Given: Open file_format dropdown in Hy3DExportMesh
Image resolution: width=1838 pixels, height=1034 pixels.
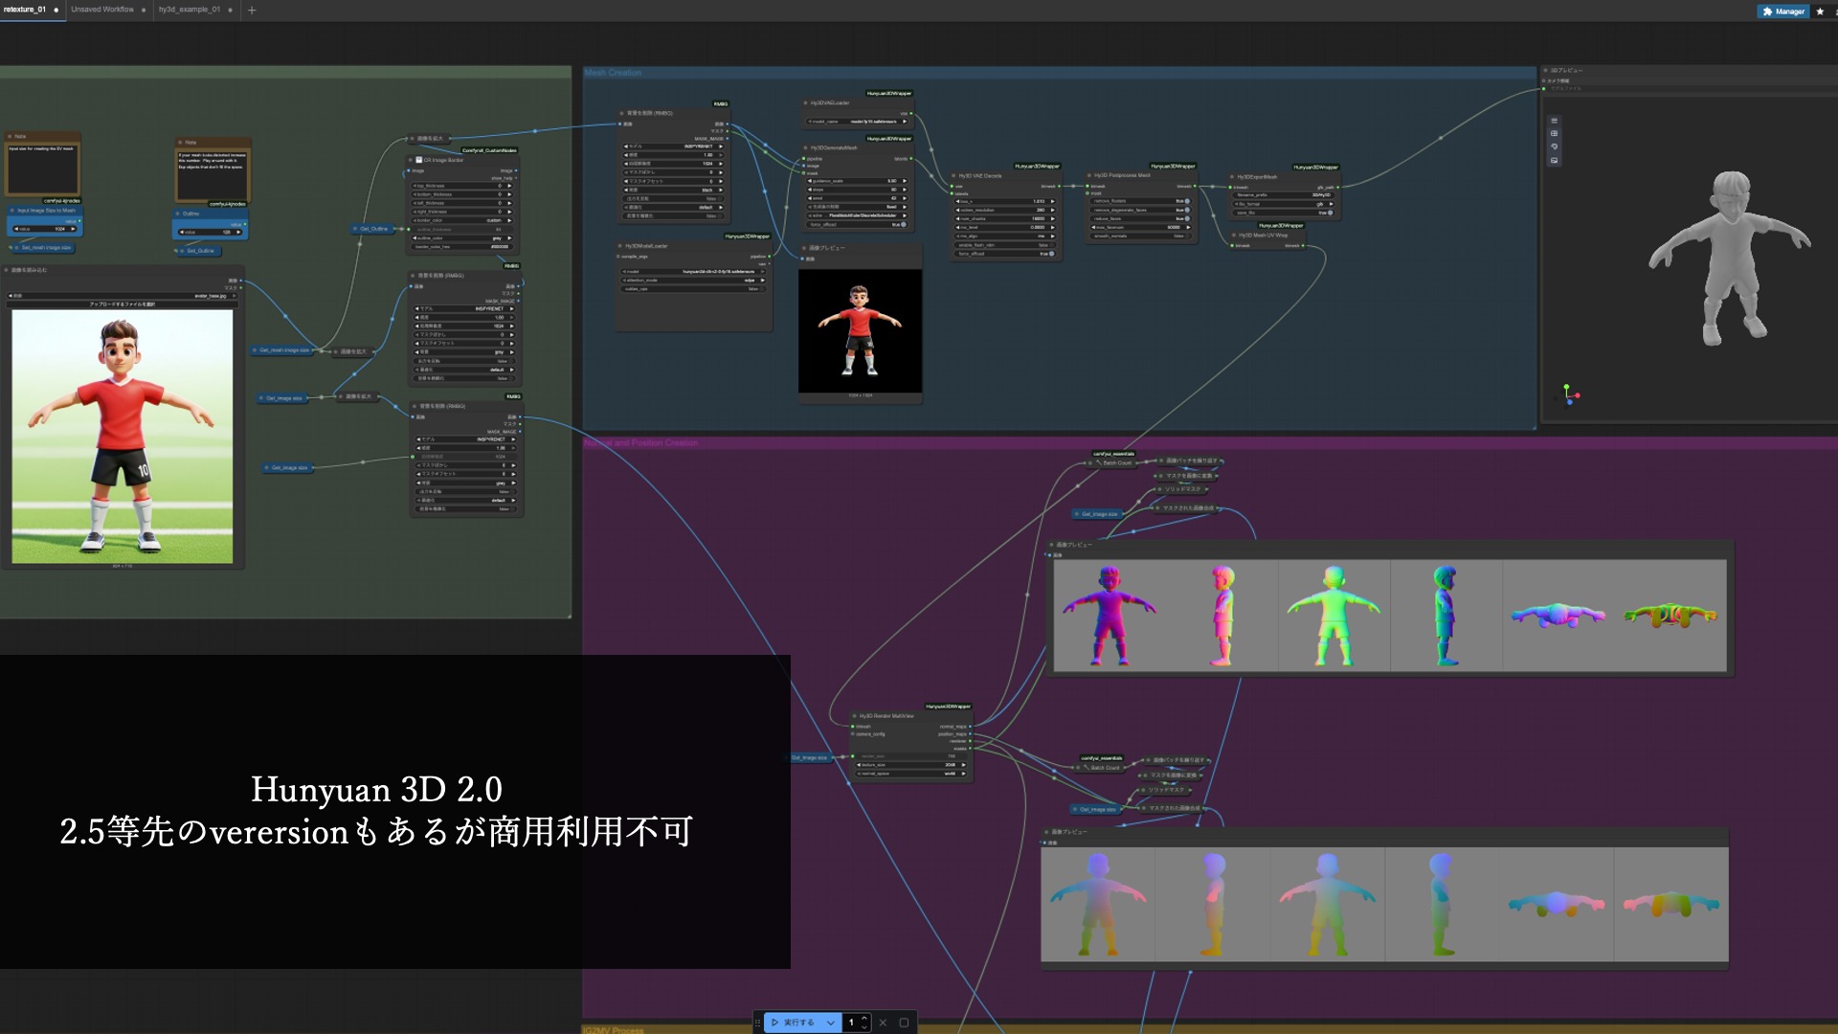Looking at the screenshot, I should 1286,204.
